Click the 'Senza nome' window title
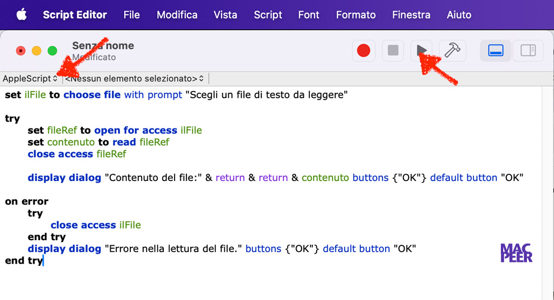This screenshot has width=554, height=300. point(103,46)
